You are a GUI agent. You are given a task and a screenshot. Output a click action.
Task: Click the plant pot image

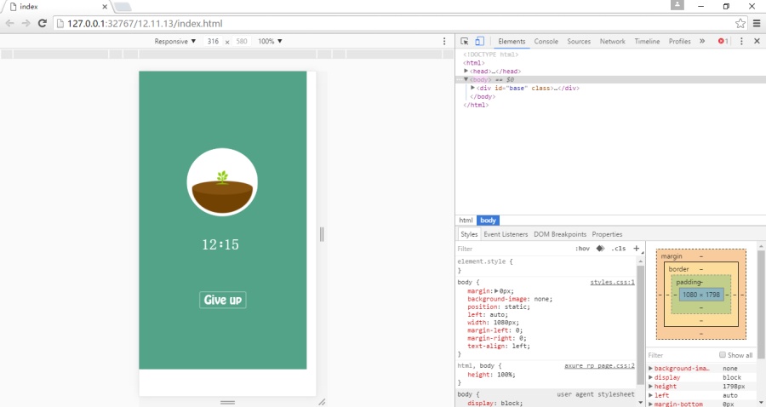point(222,182)
